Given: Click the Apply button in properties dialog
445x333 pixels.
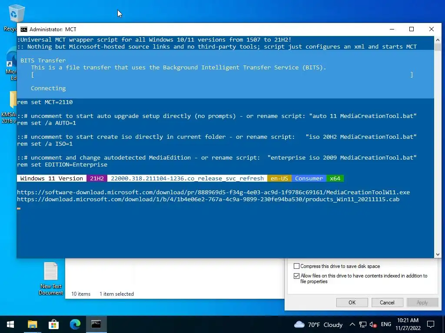Looking at the screenshot, I should click(422, 302).
